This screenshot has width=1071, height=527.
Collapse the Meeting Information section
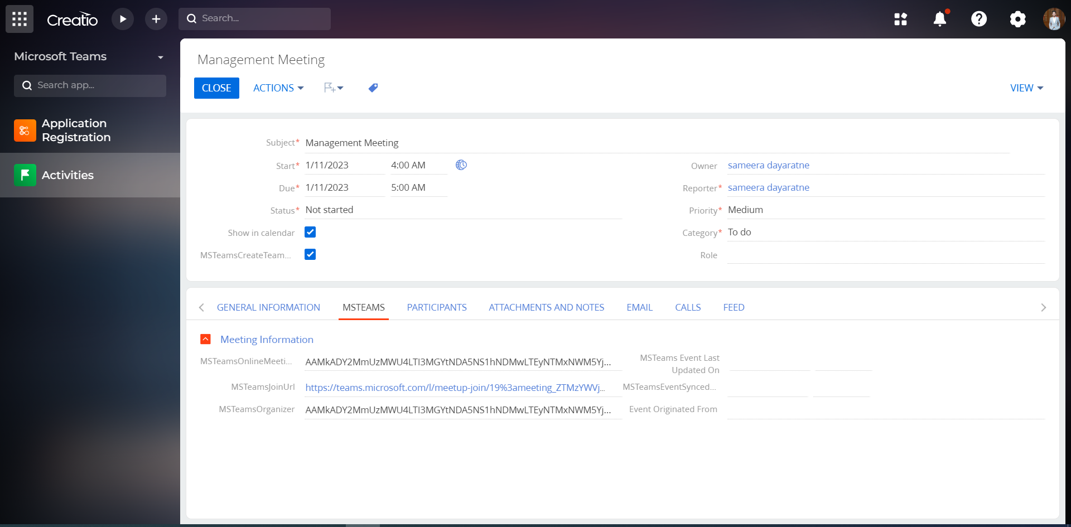(x=206, y=339)
